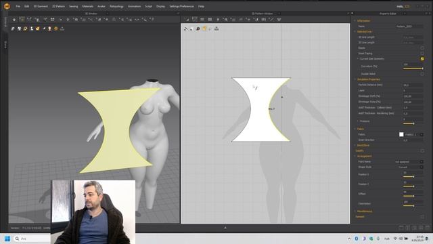Click the last layout mode icon in bottom-right status bar
Screen dimensions: 433x244
[427, 228]
